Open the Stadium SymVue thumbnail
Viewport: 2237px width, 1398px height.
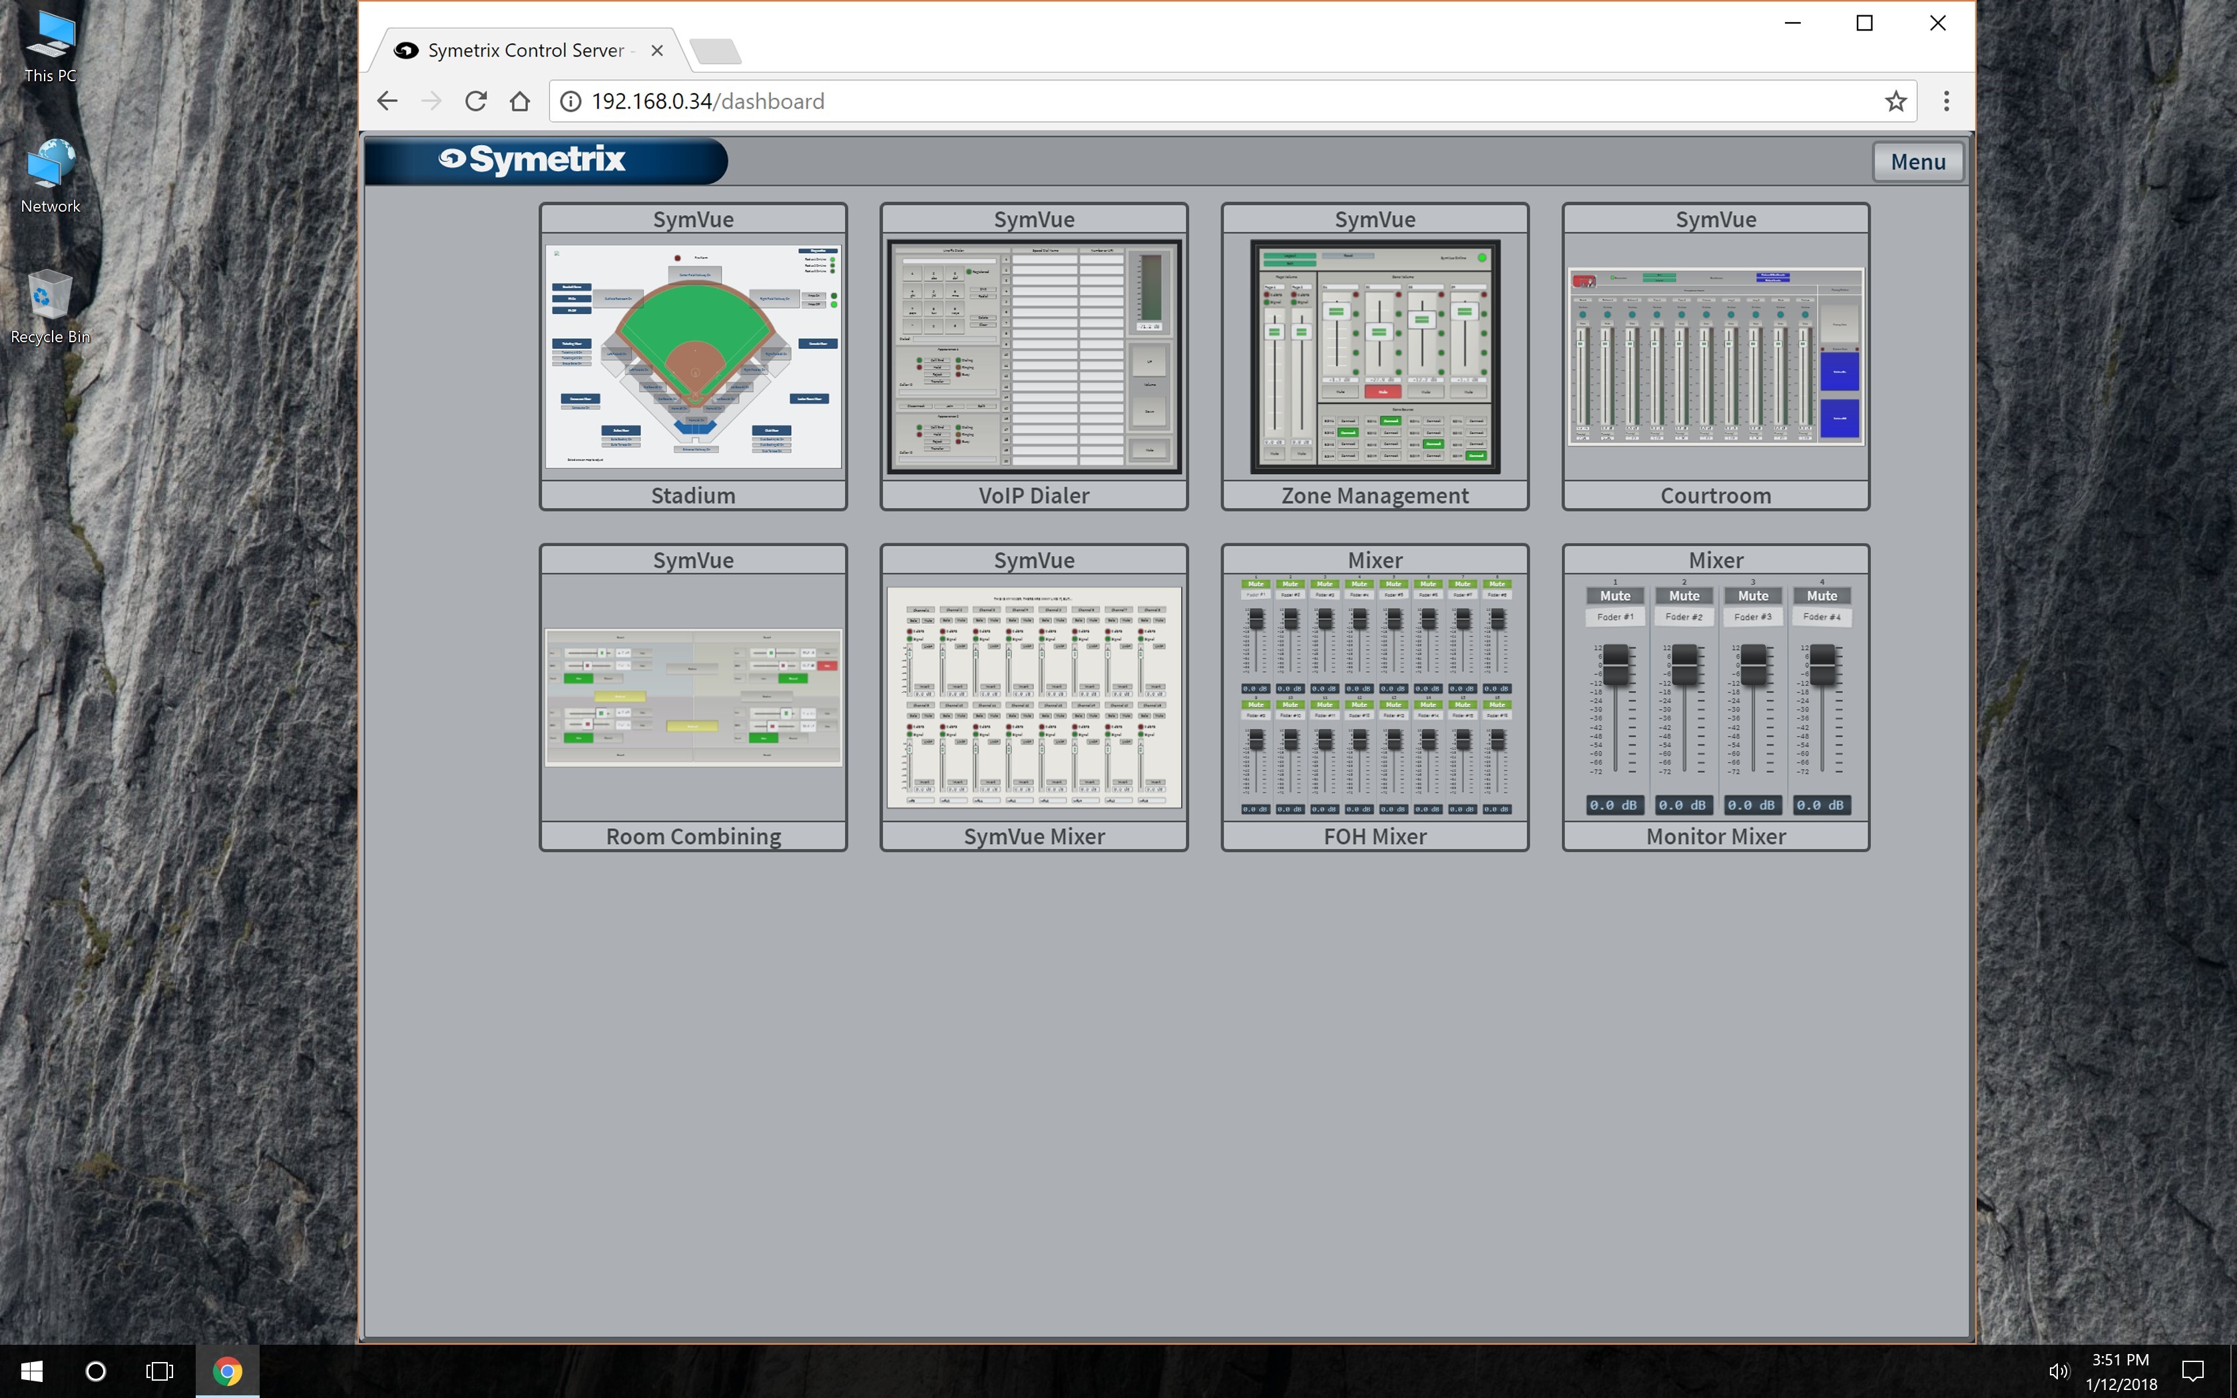click(692, 356)
